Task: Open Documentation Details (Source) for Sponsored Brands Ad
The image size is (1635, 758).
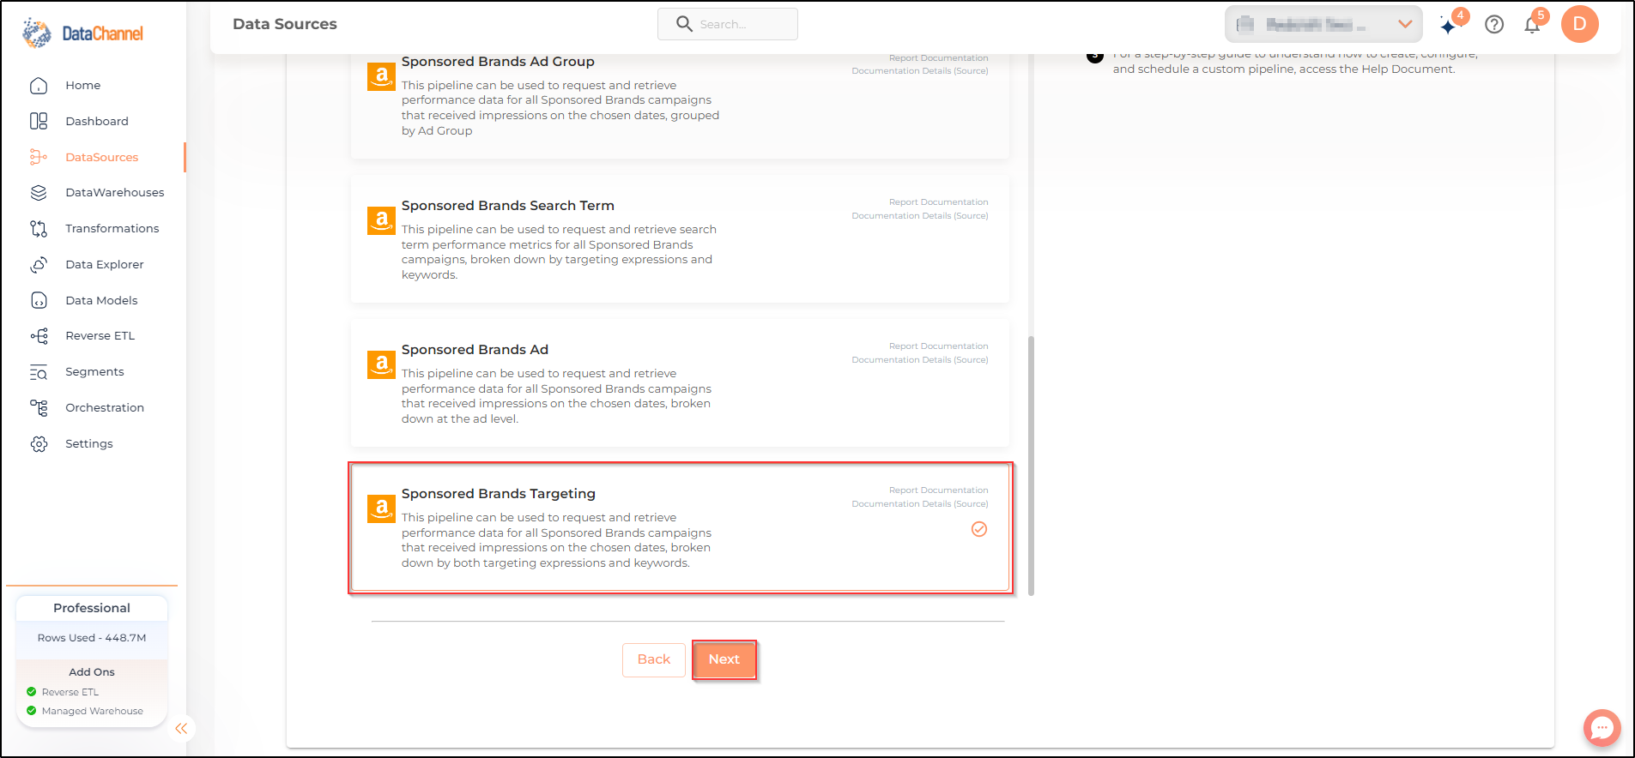Action: pyautogui.click(x=920, y=360)
